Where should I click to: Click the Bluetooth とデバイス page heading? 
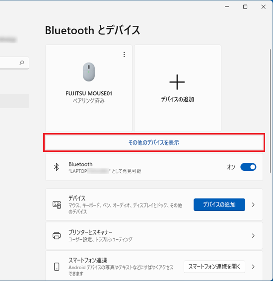click(x=92, y=30)
